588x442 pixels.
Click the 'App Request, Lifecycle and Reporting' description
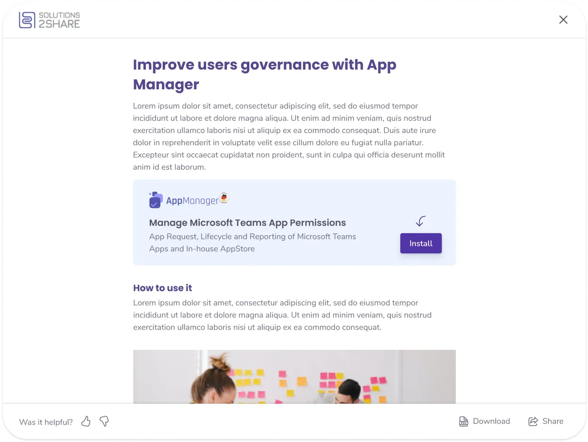253,243
